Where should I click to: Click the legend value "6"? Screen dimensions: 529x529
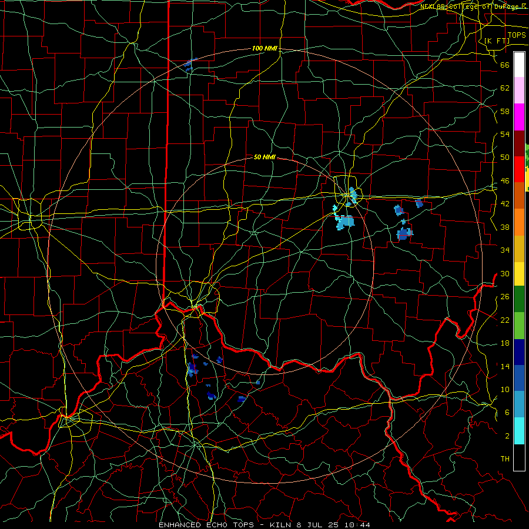[507, 412]
